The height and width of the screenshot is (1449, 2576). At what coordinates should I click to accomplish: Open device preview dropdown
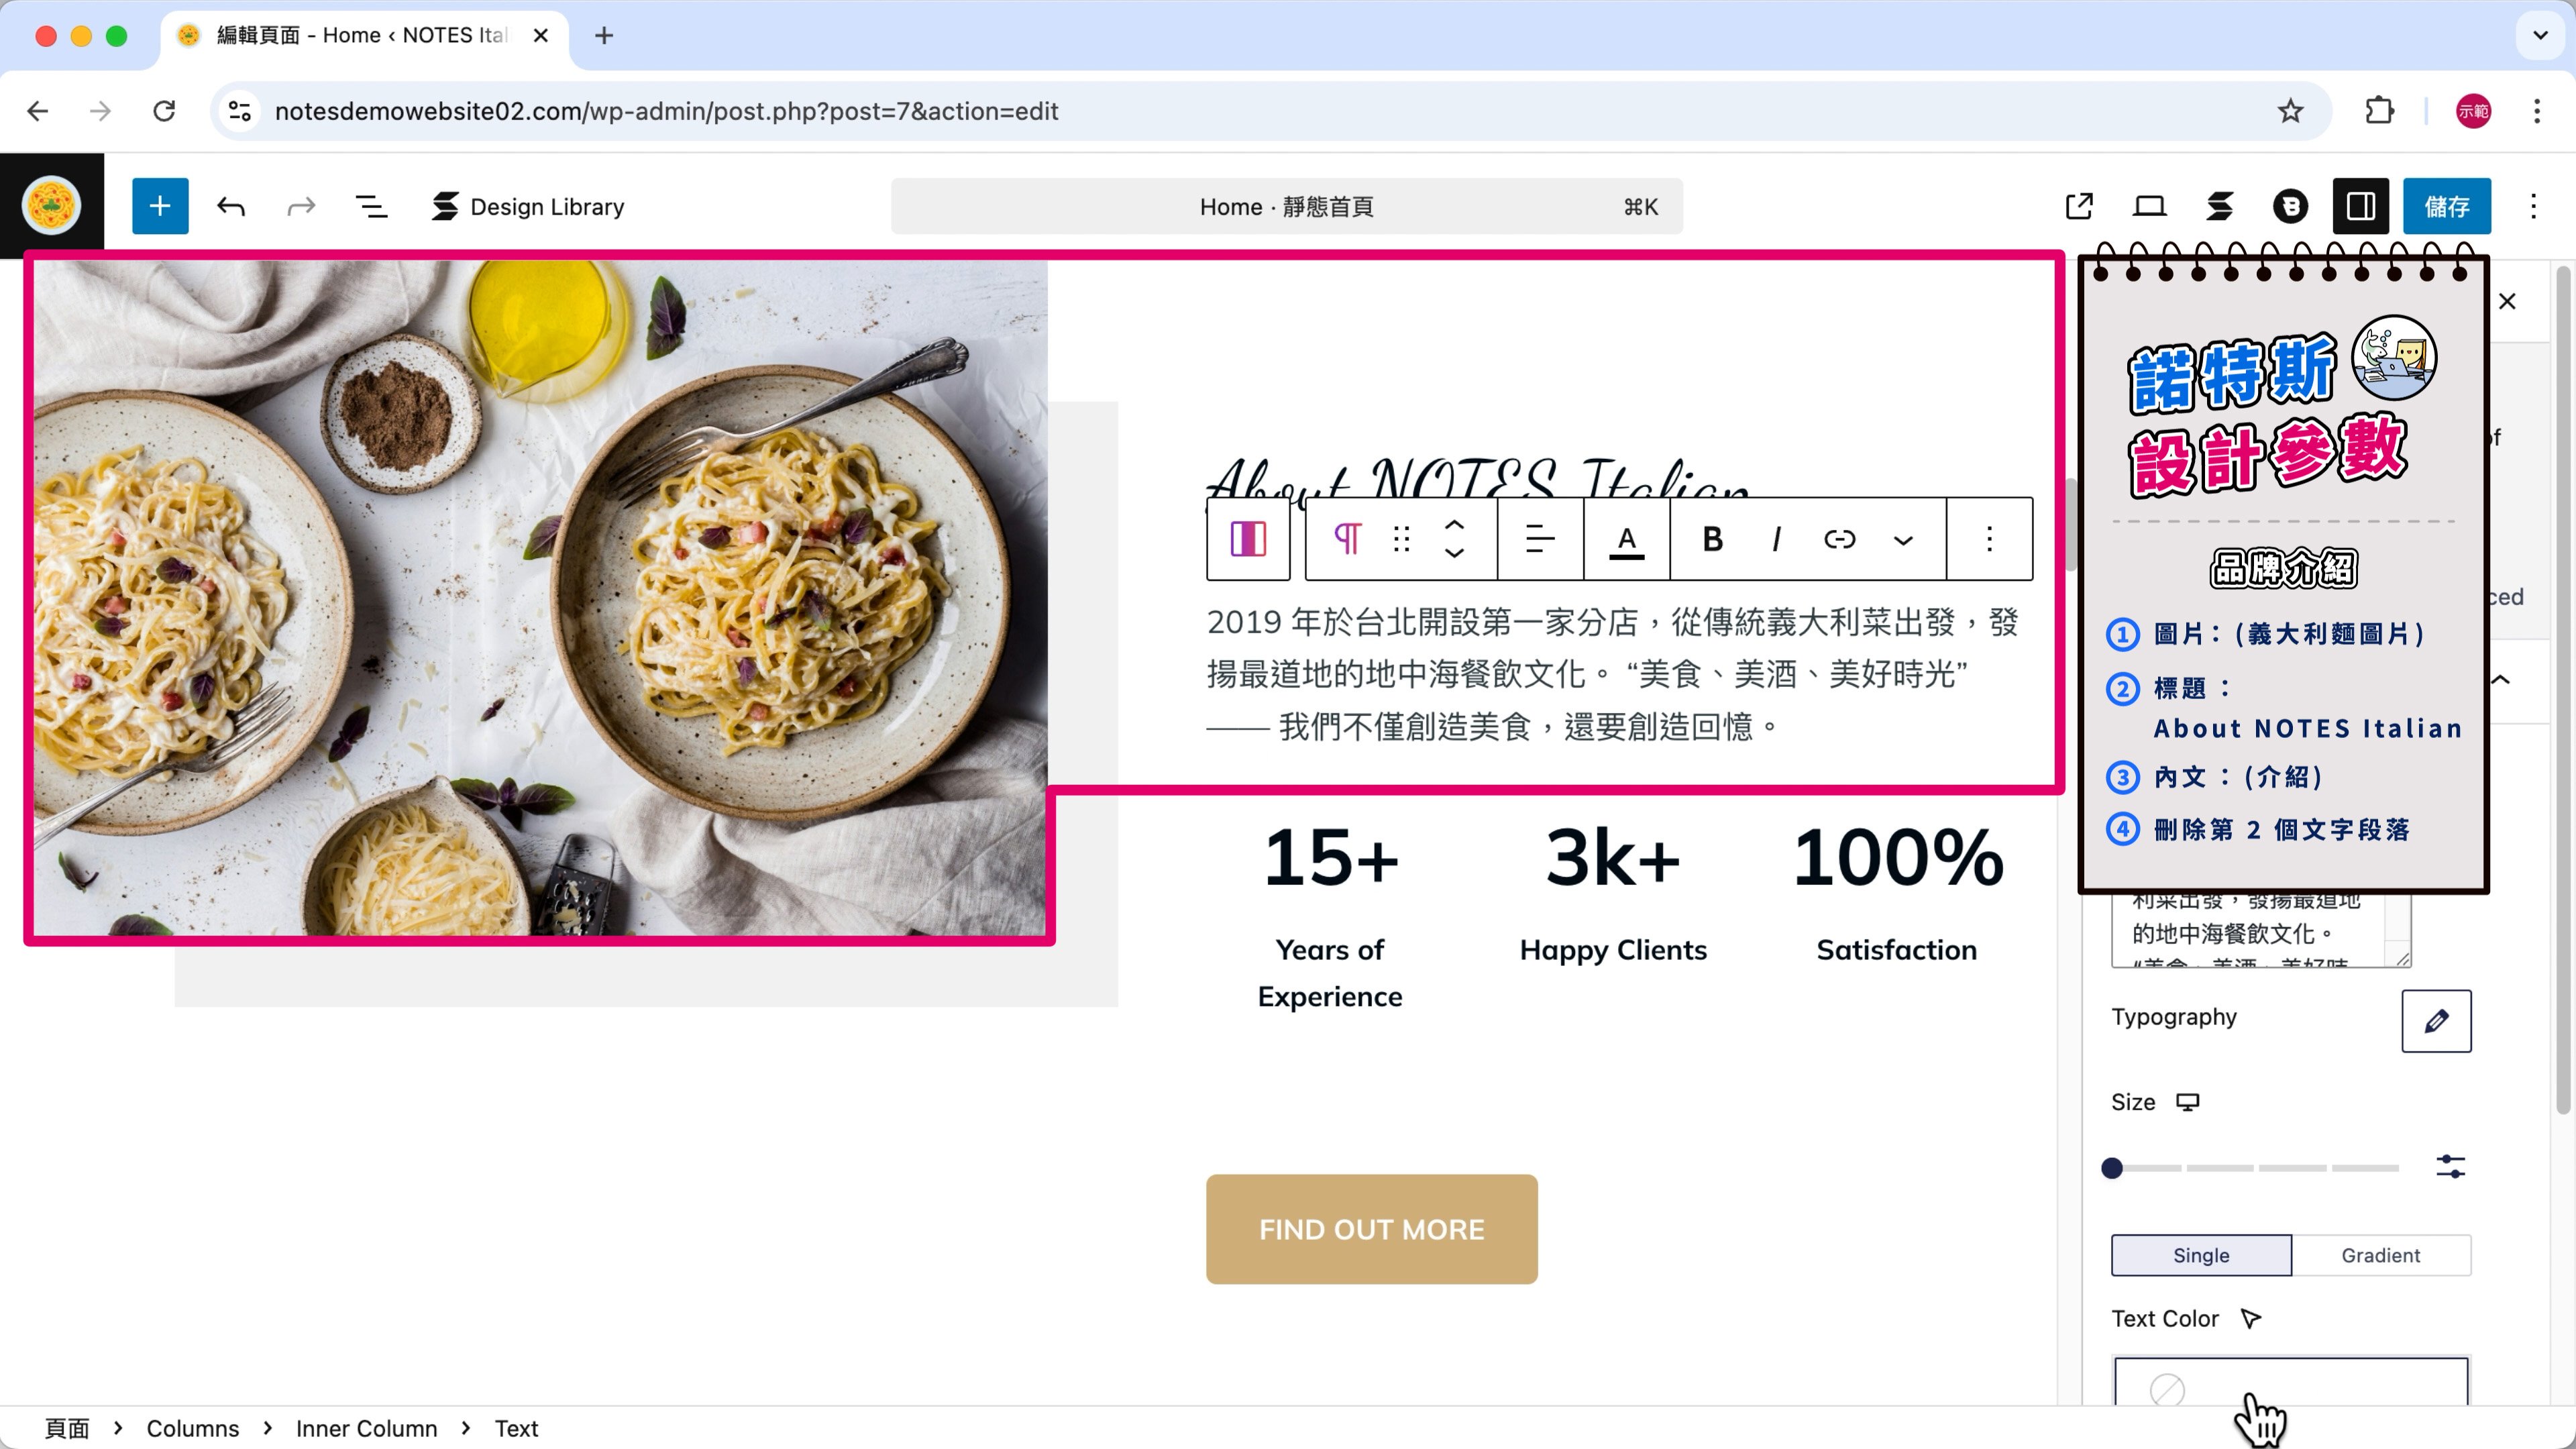click(x=2149, y=206)
